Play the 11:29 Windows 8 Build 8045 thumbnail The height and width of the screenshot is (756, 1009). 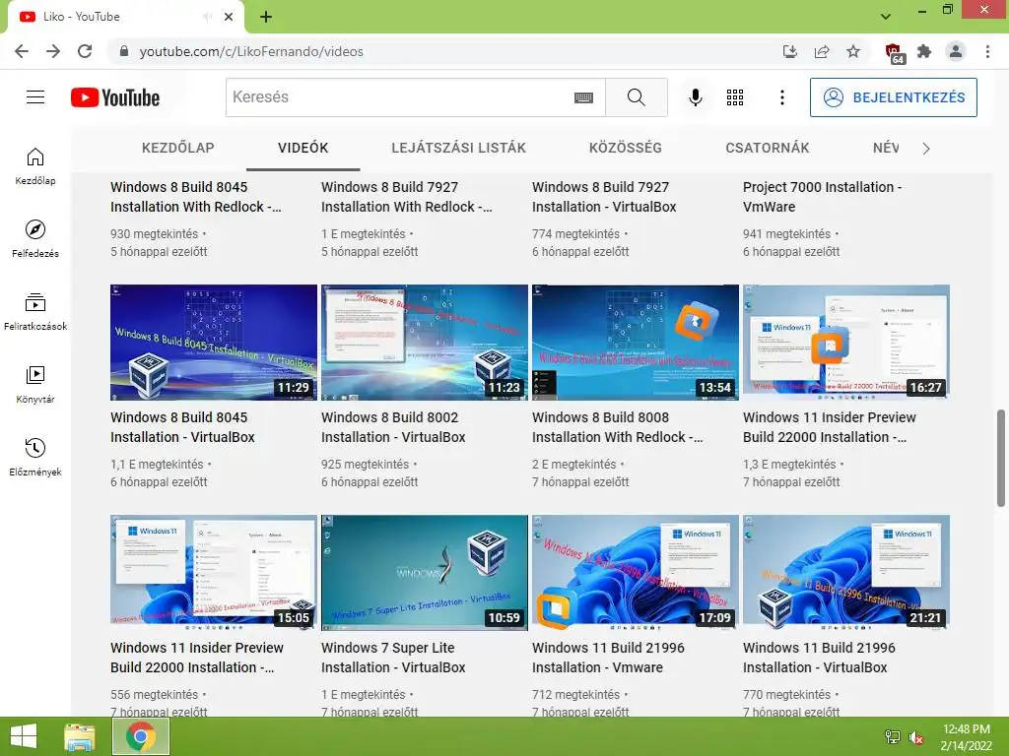214,343
